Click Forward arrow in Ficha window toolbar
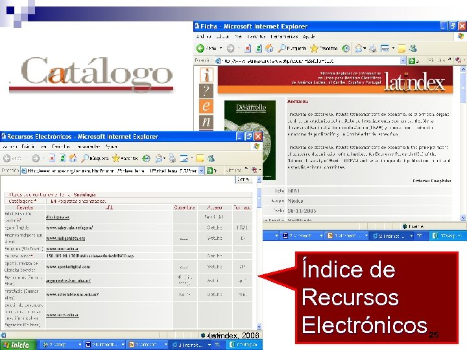Image resolution: width=467 pixels, height=350 pixels. coord(230,48)
